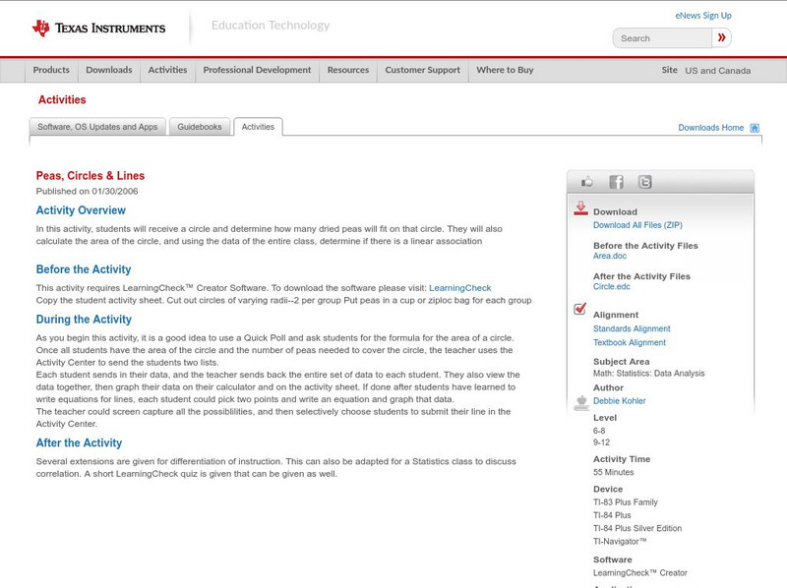Image resolution: width=787 pixels, height=588 pixels.
Task: Click the 9-12 level entry
Action: coord(601,442)
